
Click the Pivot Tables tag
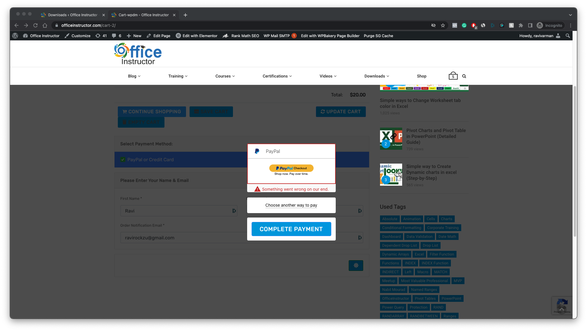point(425,298)
